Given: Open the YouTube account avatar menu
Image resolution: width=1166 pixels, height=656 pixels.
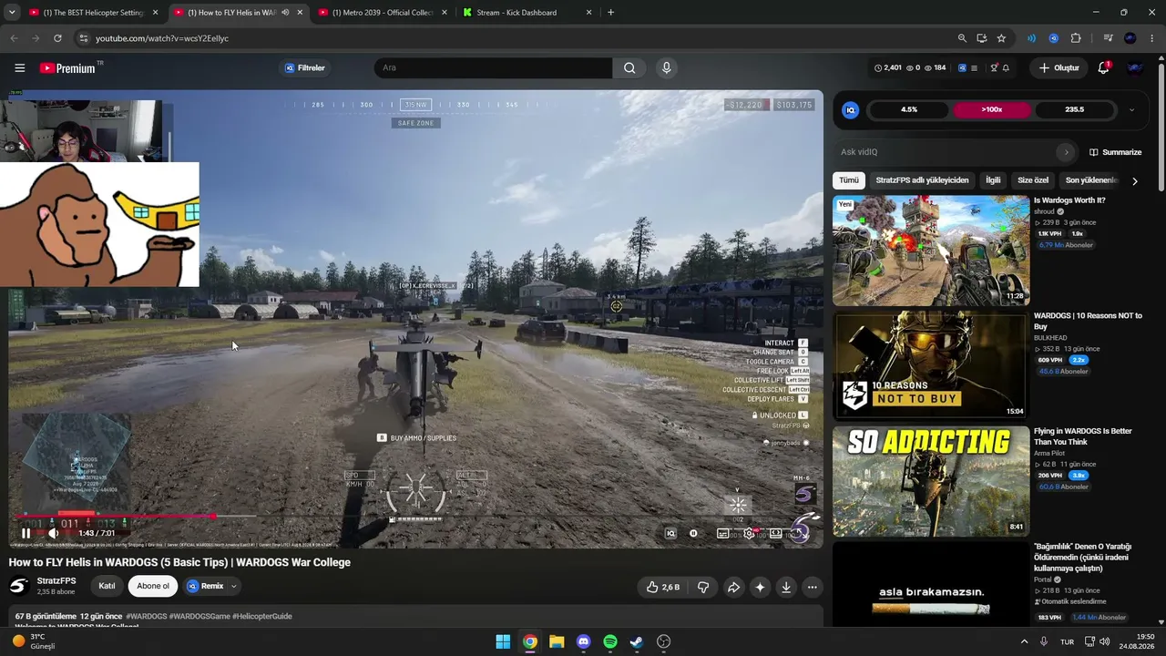Looking at the screenshot, I should tap(1135, 67).
